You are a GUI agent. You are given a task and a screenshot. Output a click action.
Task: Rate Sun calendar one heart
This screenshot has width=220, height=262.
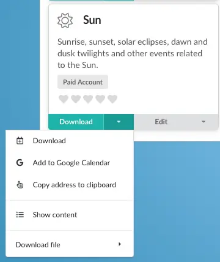pyautogui.click(x=64, y=99)
